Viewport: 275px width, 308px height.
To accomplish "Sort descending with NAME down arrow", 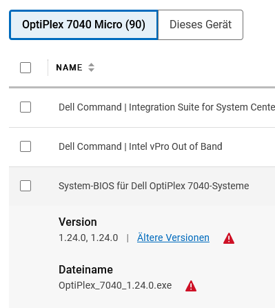I will (x=91, y=70).
